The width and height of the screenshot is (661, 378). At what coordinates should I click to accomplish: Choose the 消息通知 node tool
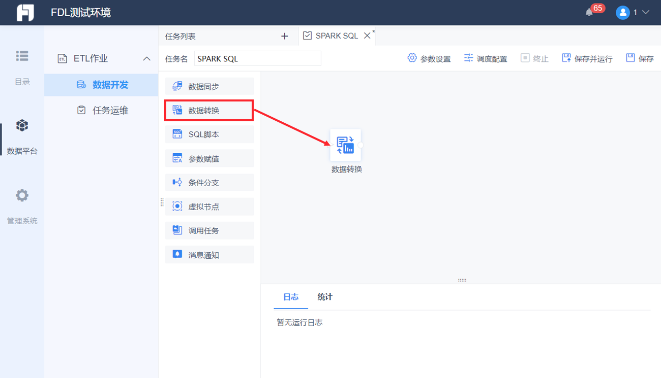(209, 254)
